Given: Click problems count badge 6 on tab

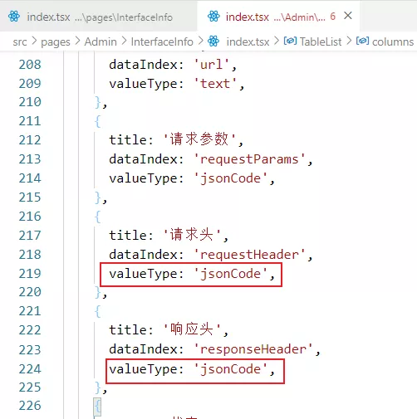Looking at the screenshot, I should tap(333, 17).
